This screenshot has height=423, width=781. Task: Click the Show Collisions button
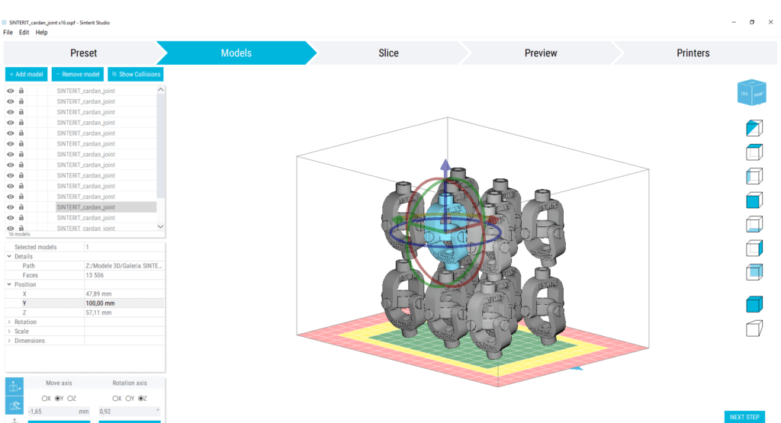pos(135,74)
